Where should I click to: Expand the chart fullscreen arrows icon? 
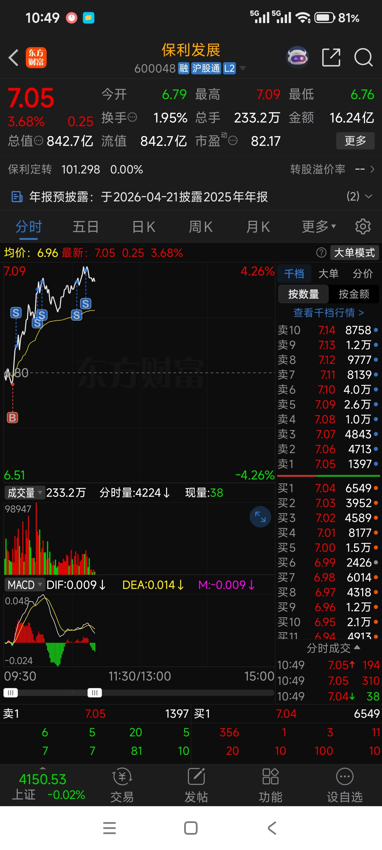(x=260, y=517)
